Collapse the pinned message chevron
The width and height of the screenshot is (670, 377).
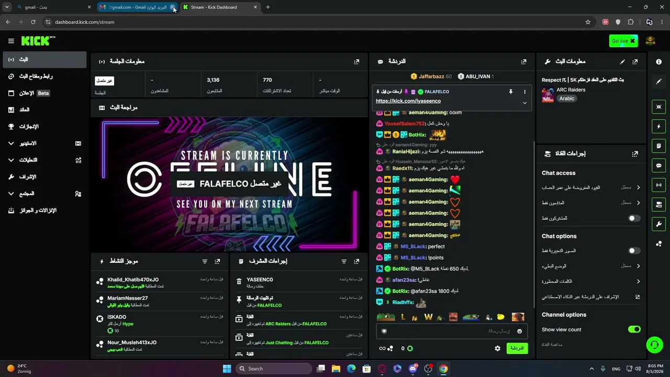pos(524,103)
